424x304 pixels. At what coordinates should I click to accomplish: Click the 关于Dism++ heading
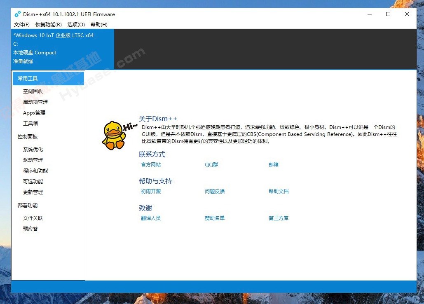coord(158,119)
